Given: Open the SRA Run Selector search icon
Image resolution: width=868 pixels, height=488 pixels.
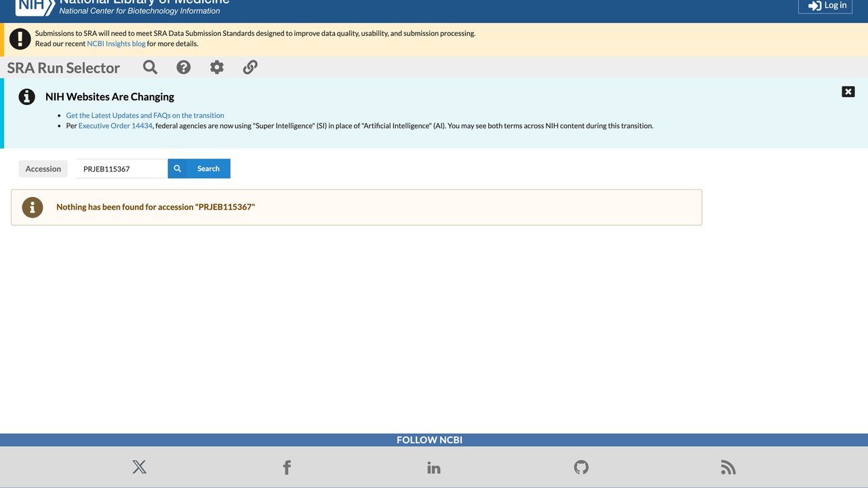Looking at the screenshot, I should pyautogui.click(x=150, y=67).
